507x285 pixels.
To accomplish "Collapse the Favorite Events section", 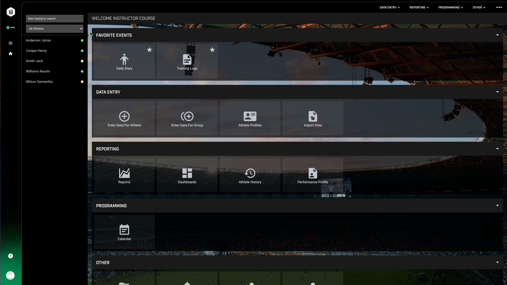I will click(497, 35).
